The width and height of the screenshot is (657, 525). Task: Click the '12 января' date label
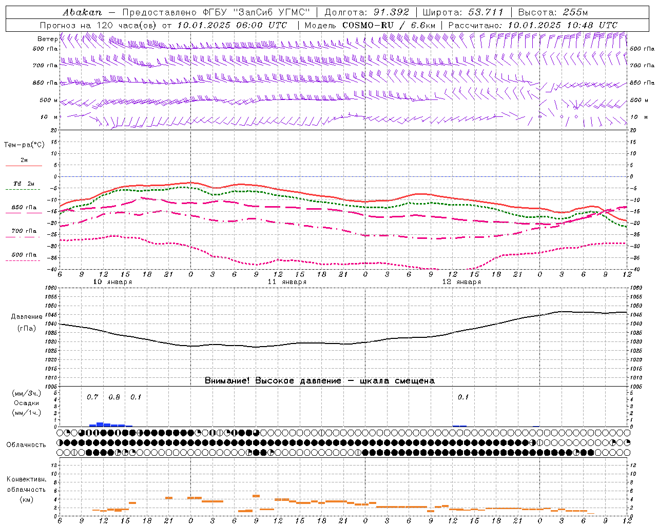(x=461, y=282)
